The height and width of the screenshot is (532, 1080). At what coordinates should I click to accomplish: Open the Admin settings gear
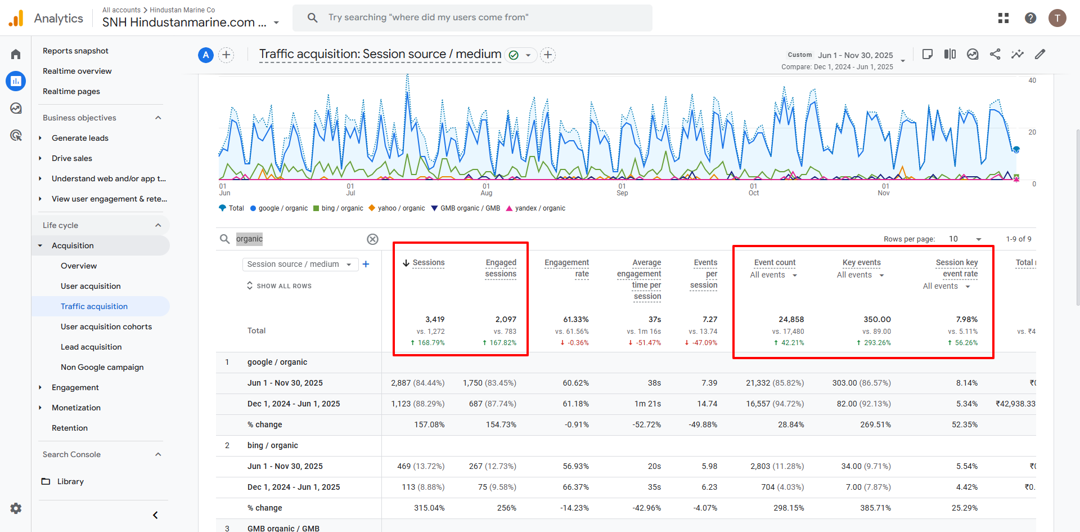pyautogui.click(x=16, y=508)
